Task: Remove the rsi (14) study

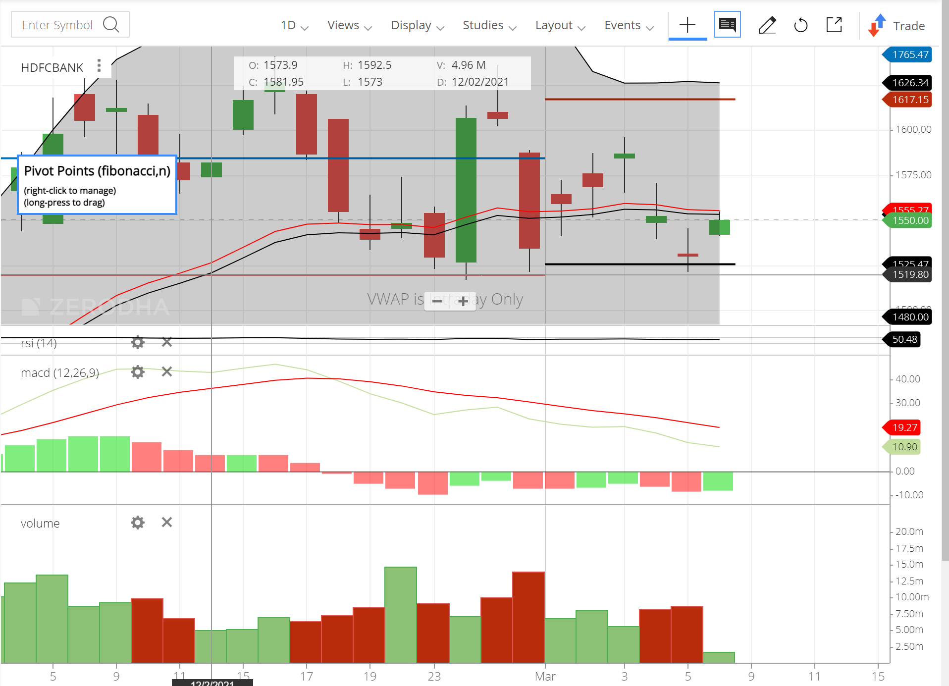Action: pyautogui.click(x=167, y=342)
